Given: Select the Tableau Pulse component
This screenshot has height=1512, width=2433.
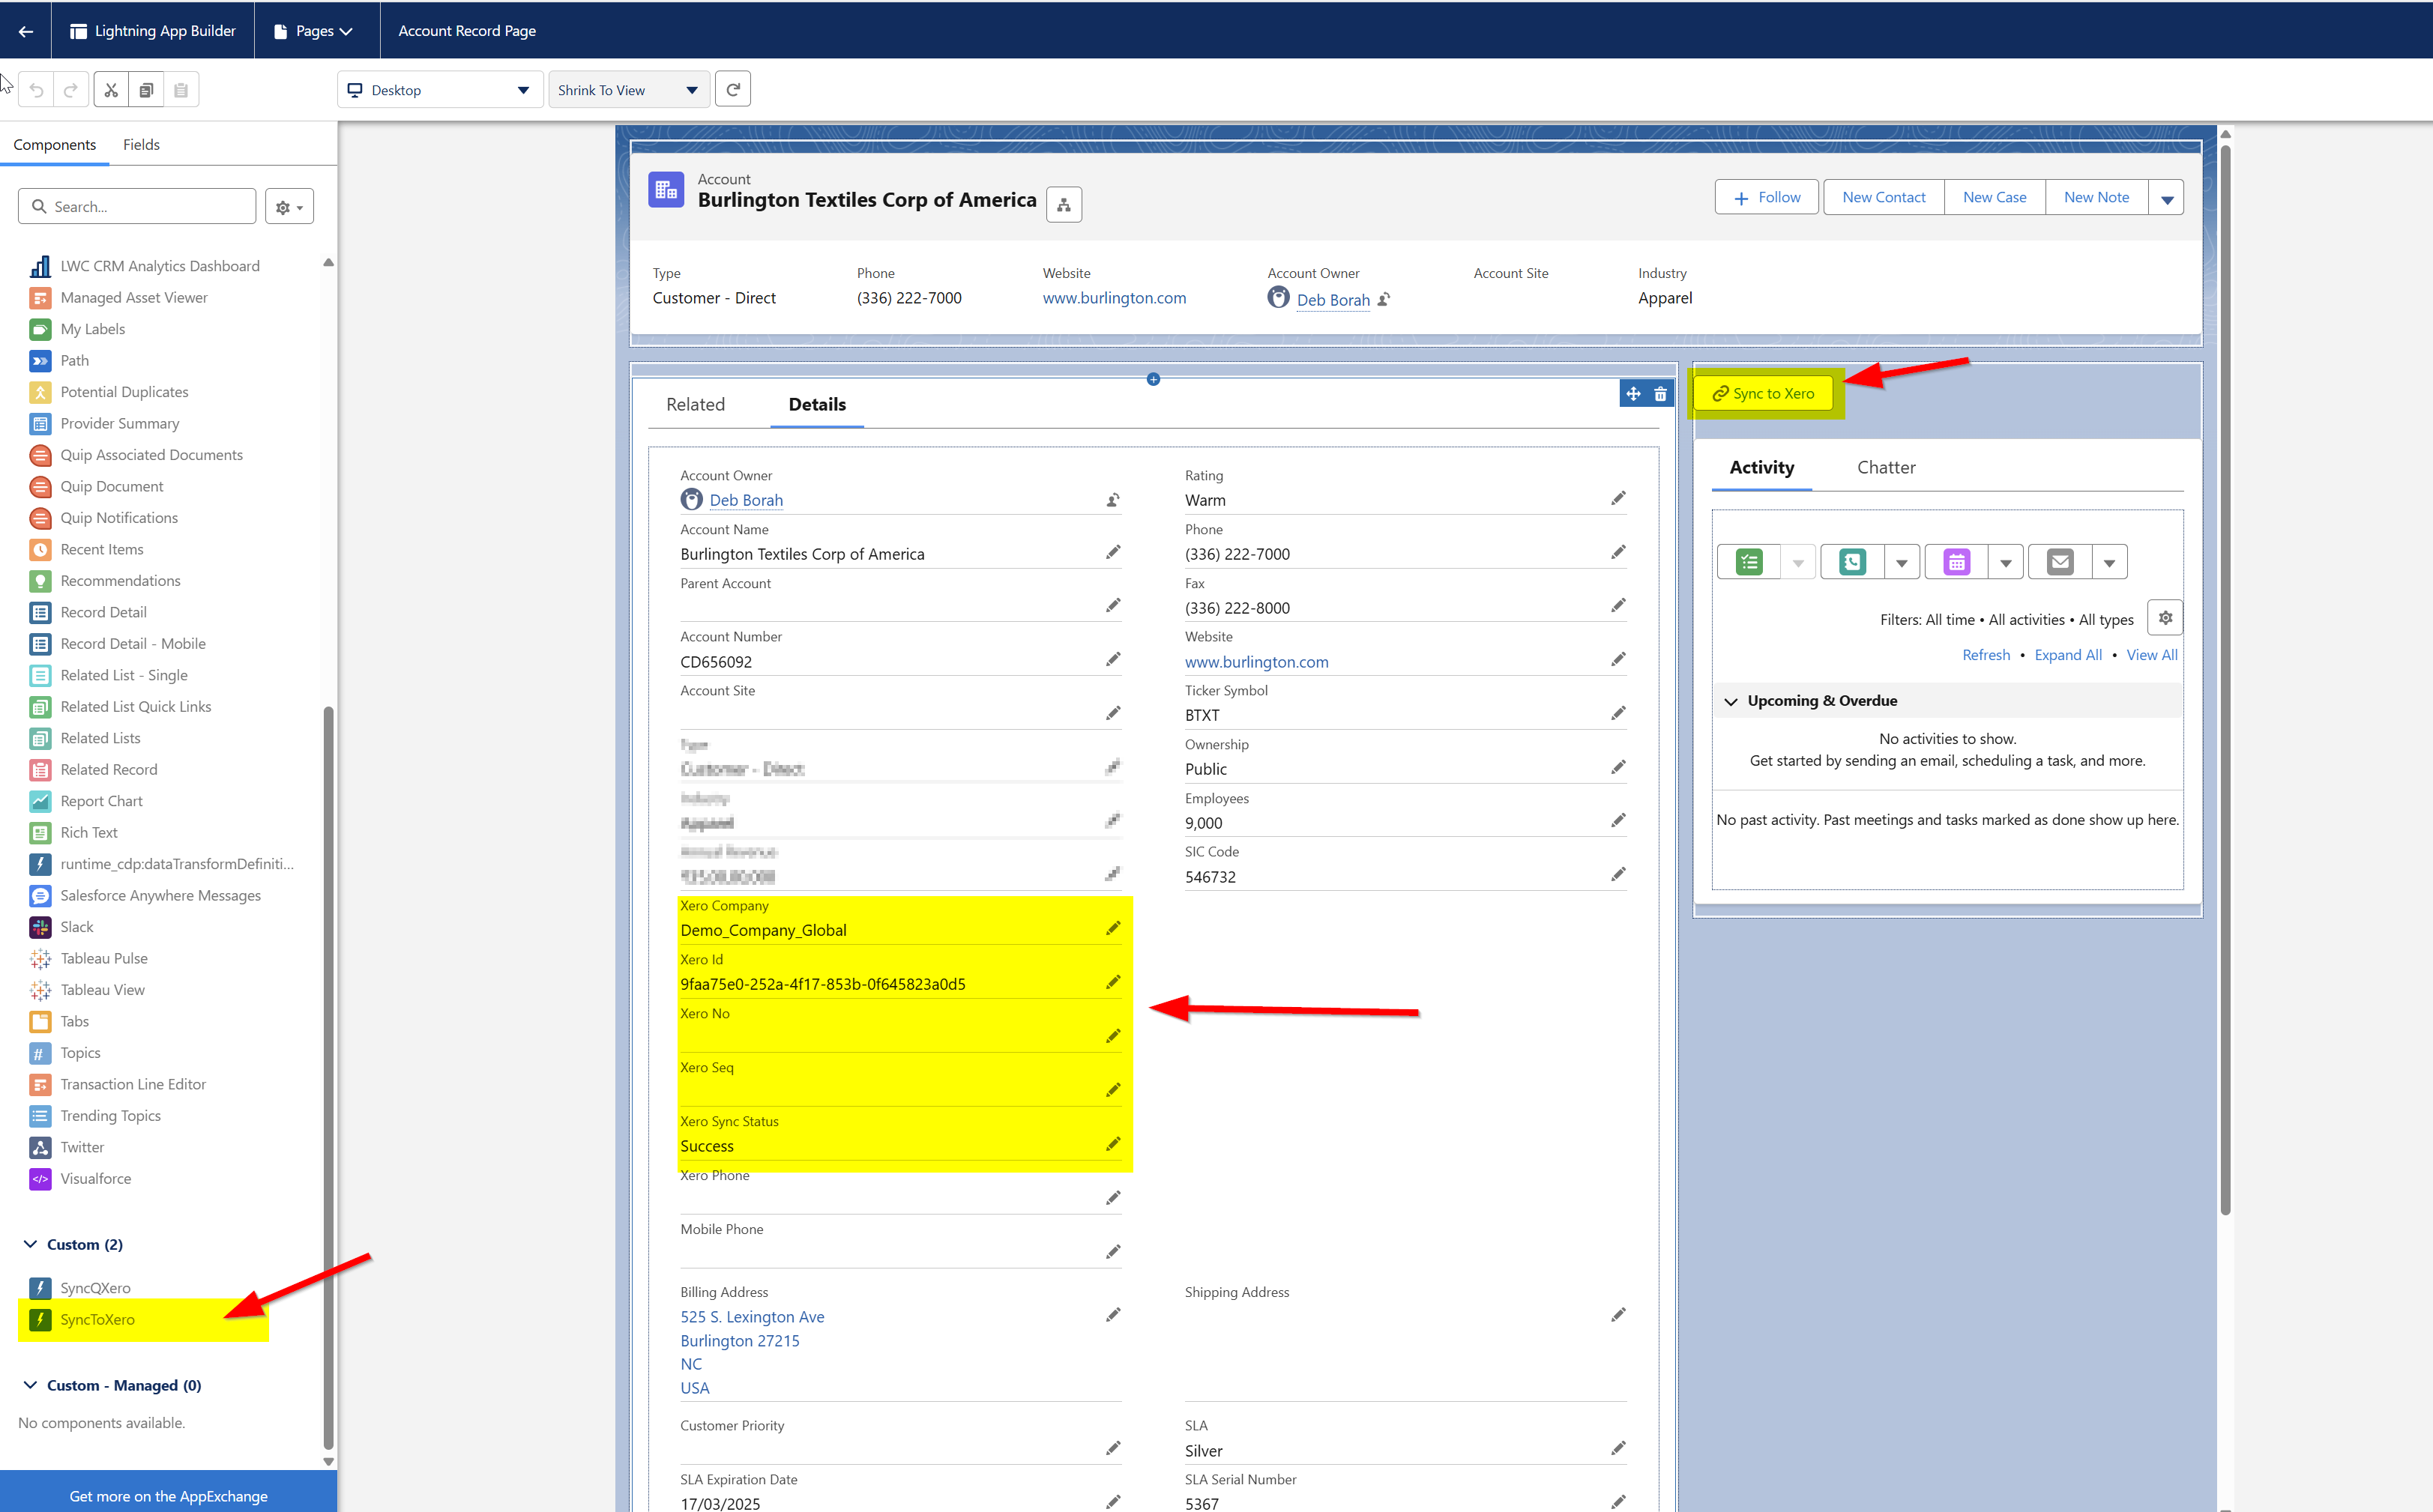Looking at the screenshot, I should pyautogui.click(x=103, y=958).
